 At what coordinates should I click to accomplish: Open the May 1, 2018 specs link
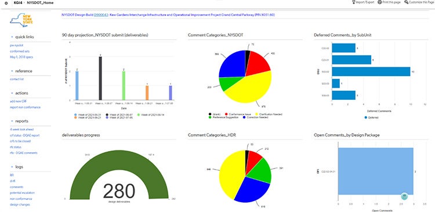pyautogui.click(x=21, y=57)
